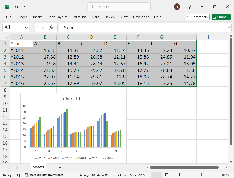Open the Developer ribbon tab
This screenshot has width=234, height=178.
[141, 17]
